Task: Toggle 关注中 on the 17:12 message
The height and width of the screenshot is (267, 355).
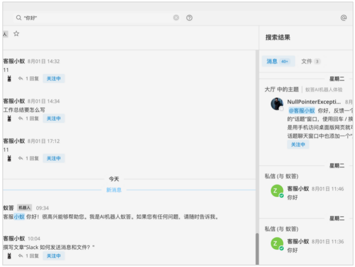Action: (54, 159)
